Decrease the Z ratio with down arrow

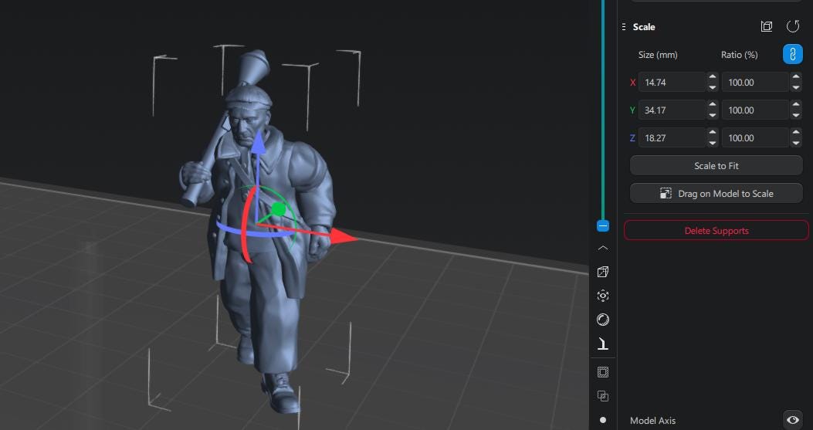click(x=796, y=143)
